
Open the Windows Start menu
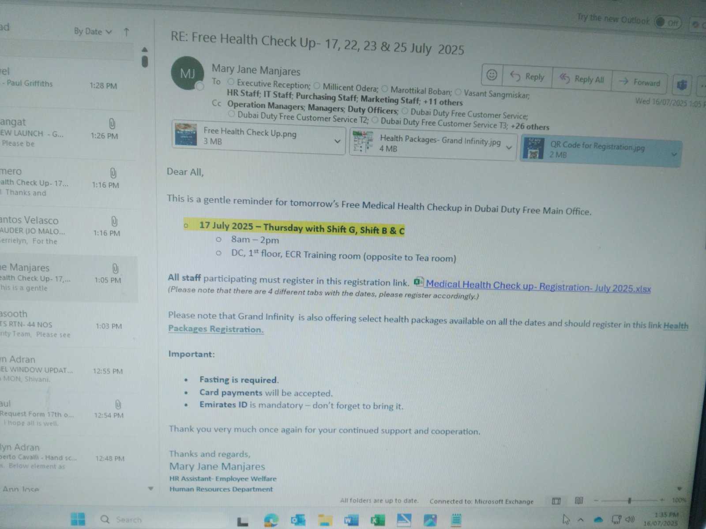click(78, 519)
